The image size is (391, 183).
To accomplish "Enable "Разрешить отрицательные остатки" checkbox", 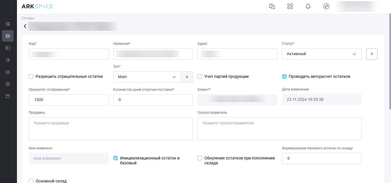I will (31, 76).
